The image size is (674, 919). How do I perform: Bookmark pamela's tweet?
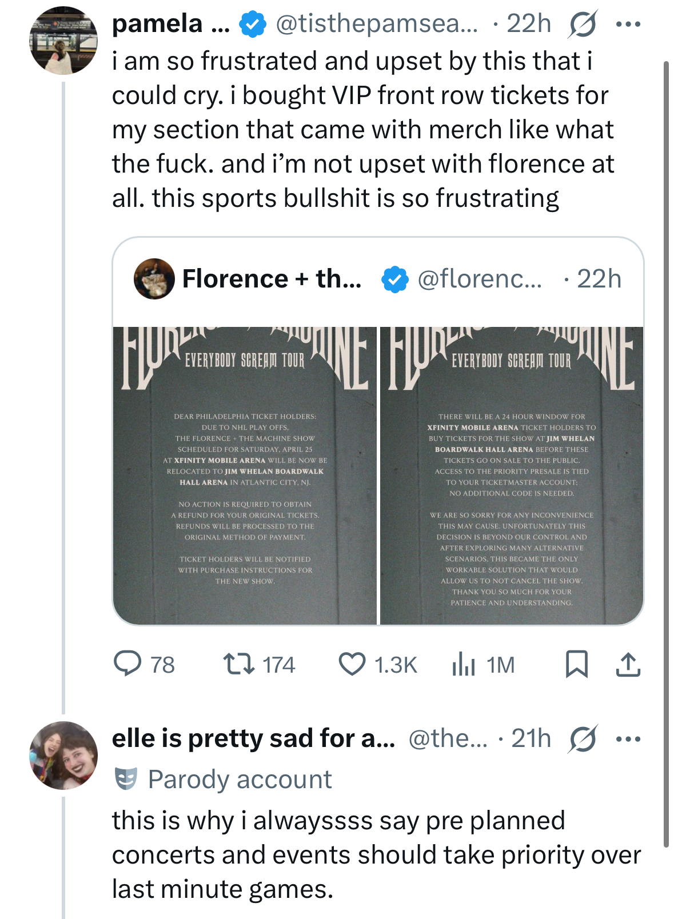576,664
